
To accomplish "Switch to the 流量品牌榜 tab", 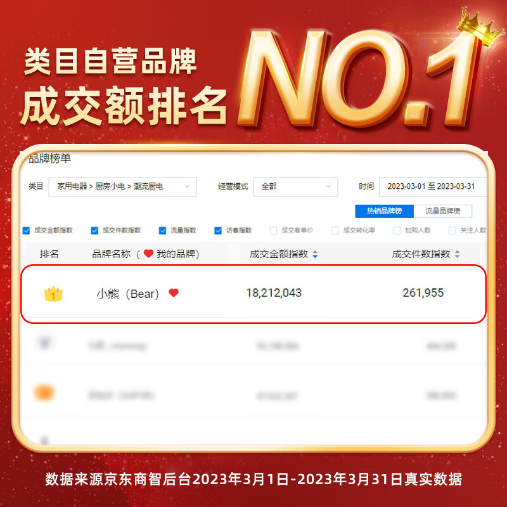I will [x=442, y=211].
